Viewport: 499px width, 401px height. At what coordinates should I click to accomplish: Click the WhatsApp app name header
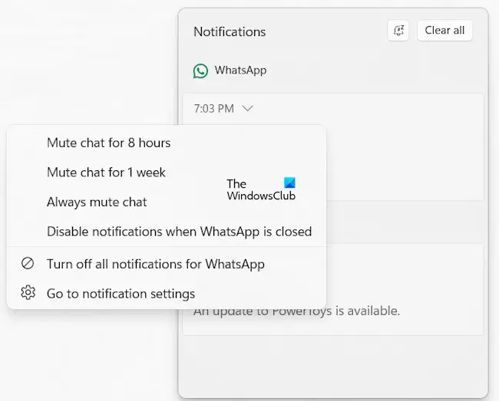point(240,71)
